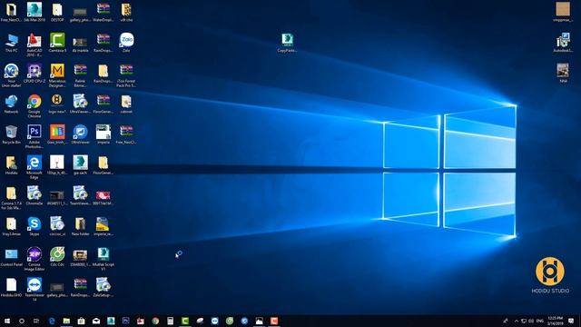Open the Microsoft Edge desktop shortcut
Screen dimensions: 581x327
(34, 167)
